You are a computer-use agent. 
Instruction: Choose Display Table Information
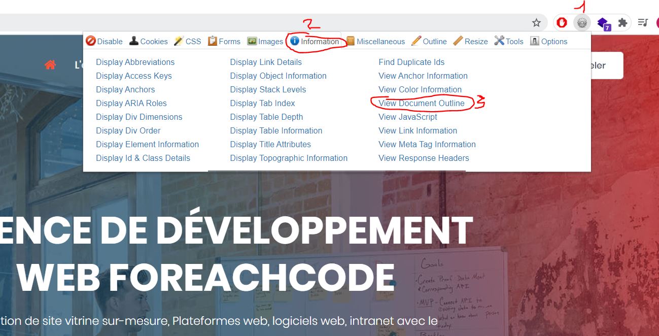[x=276, y=130]
